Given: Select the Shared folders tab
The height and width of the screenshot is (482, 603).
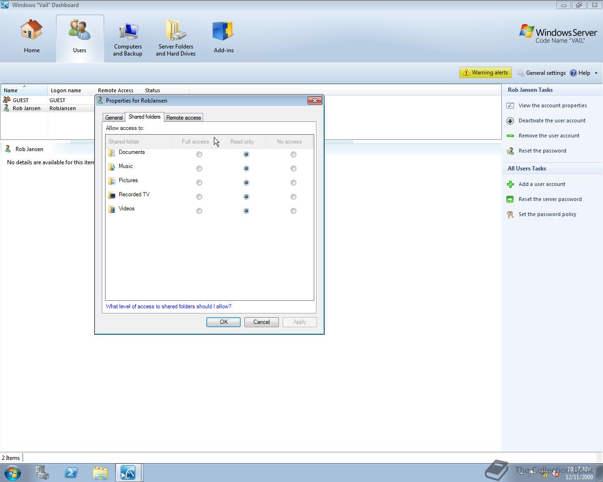Looking at the screenshot, I should coord(144,117).
